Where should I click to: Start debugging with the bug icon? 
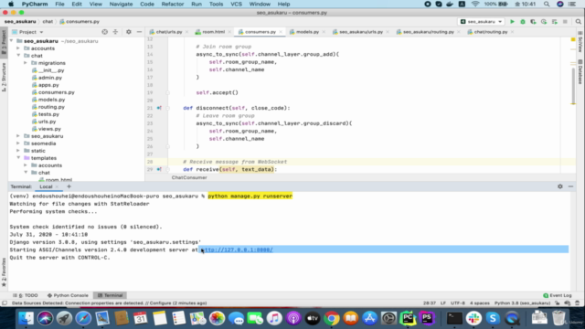[523, 22]
